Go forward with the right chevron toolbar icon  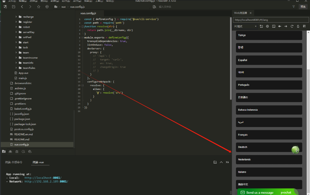coord(30,7)
